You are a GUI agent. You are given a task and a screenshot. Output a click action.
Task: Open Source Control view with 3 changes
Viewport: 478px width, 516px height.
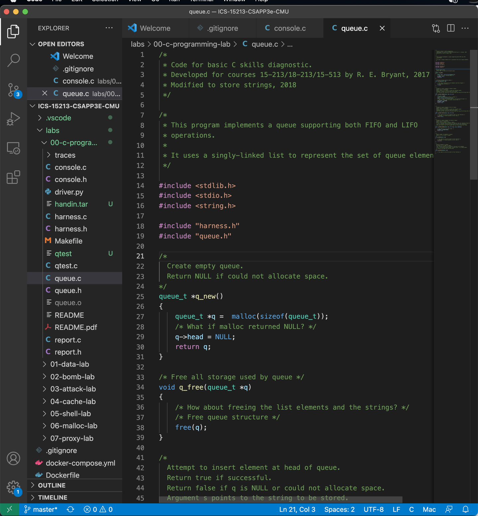(x=13, y=90)
